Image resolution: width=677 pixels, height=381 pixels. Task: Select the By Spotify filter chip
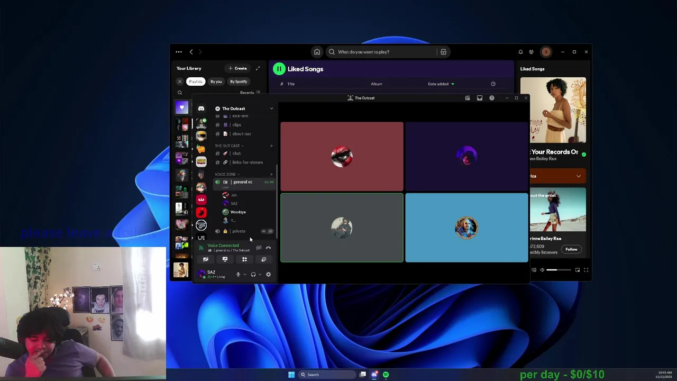tap(239, 81)
